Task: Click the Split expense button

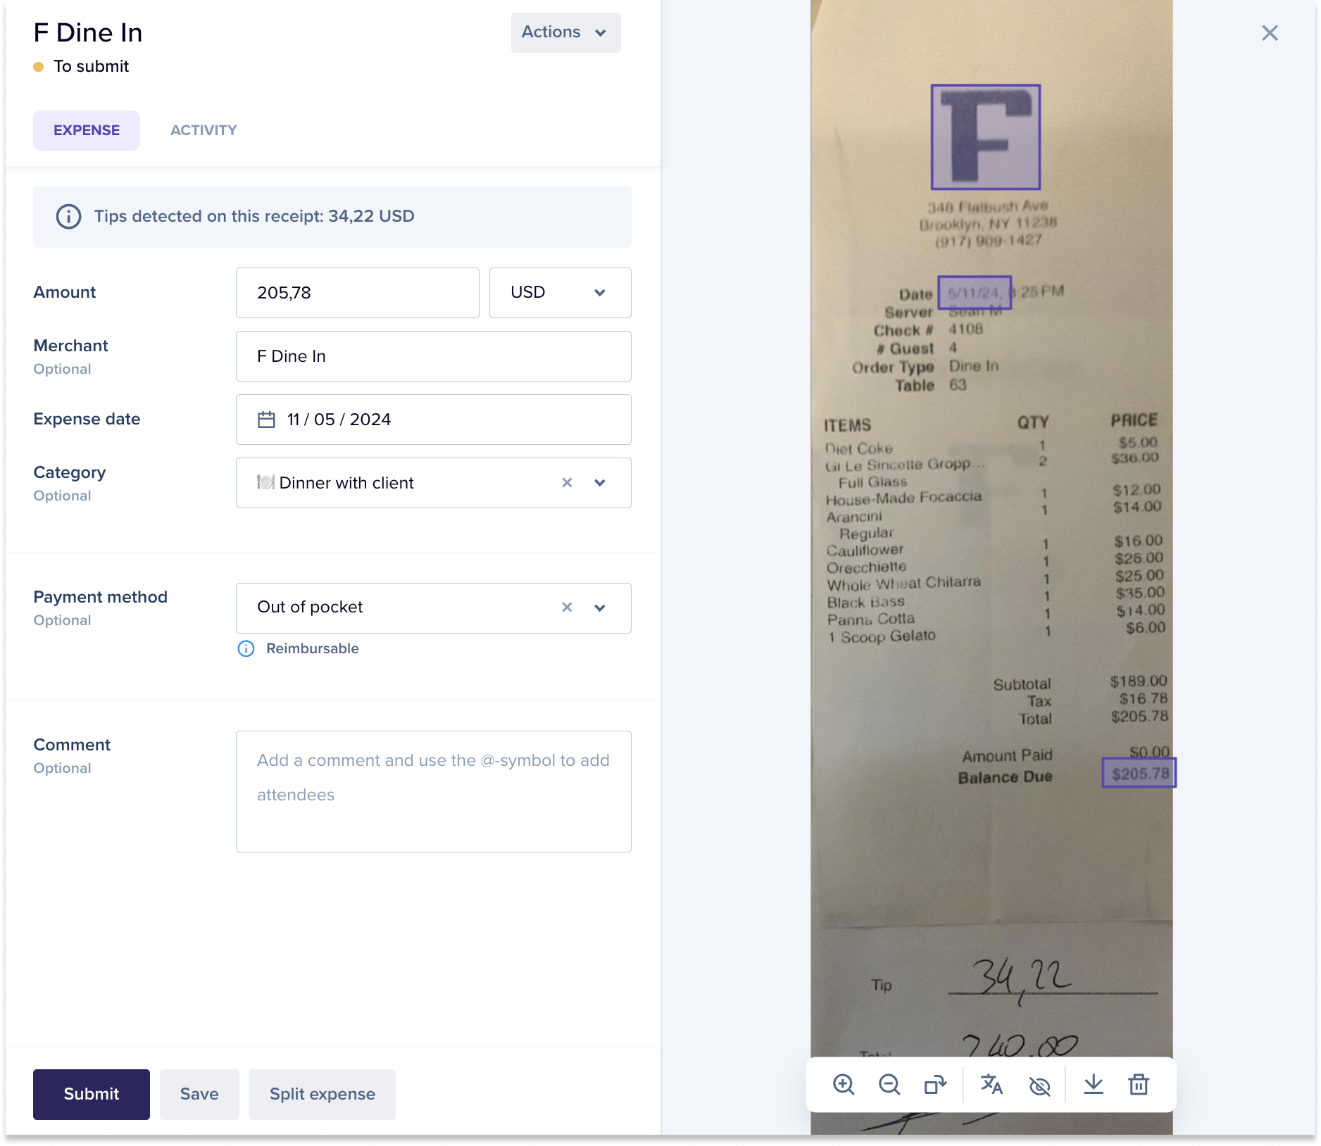Action: [323, 1094]
